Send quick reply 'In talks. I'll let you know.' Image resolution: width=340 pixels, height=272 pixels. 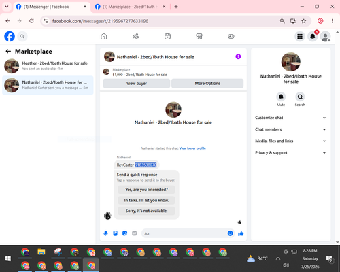point(146,200)
